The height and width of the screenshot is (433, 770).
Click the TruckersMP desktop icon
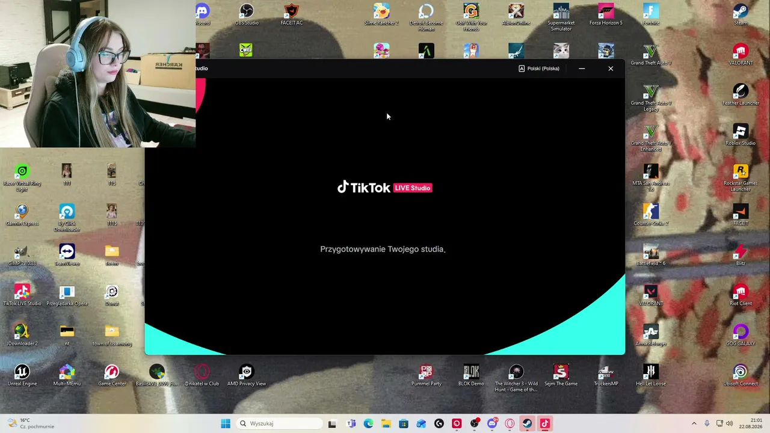tap(606, 375)
